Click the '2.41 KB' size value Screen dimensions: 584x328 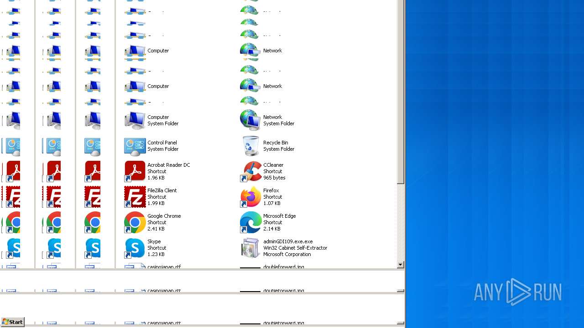[156, 229]
